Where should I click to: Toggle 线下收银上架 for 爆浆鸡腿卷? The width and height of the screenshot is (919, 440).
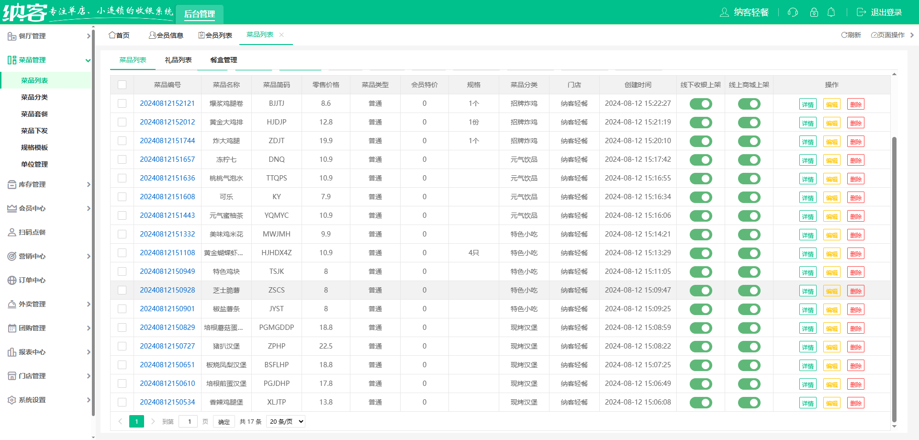click(x=701, y=104)
